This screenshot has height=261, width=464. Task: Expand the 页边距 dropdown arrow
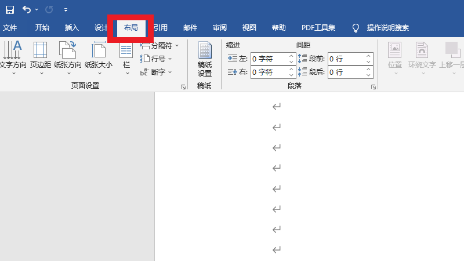tap(41, 74)
